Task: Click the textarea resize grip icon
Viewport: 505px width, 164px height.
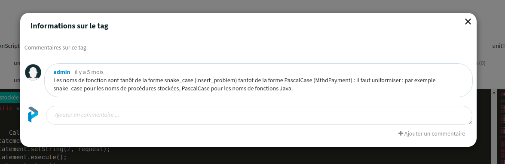Action: click(470, 123)
